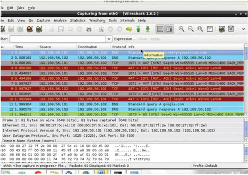Image resolution: width=248 pixels, height=175 pixels.
Task: Toggle auto scroll during live capture
Action: pos(169,29)
